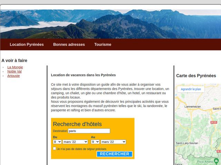Image resolution: width=221 pixels, height=165 pixels.
Task: Focus the Destination text field
Action: click(89, 131)
